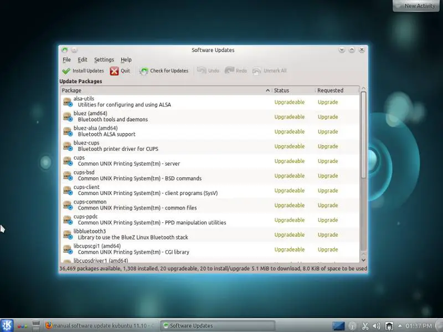Show hidden system tray icons arrow
The height and width of the screenshot is (332, 443).
tap(400, 326)
